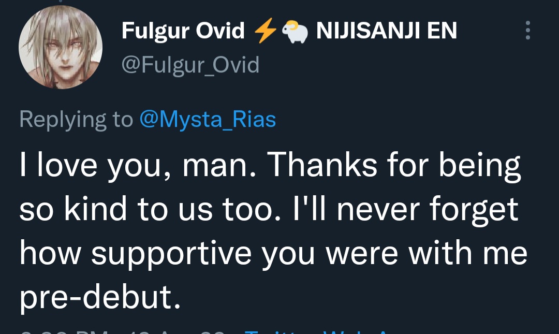Screen dimensions: 559x334
Task: Click the tweet line starting "I love you, man"
Action: click(x=269, y=166)
